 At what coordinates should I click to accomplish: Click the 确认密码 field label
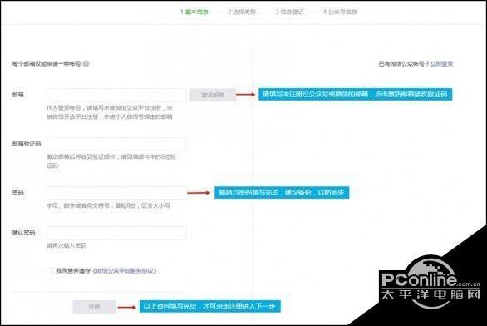click(x=23, y=233)
